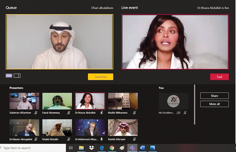
Task: Click the name 'Sulaiman AlSamhan'
Action: 20,113
